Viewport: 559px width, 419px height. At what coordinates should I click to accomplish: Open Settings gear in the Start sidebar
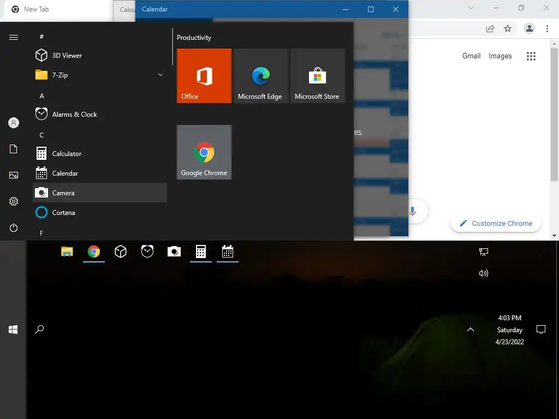[14, 201]
